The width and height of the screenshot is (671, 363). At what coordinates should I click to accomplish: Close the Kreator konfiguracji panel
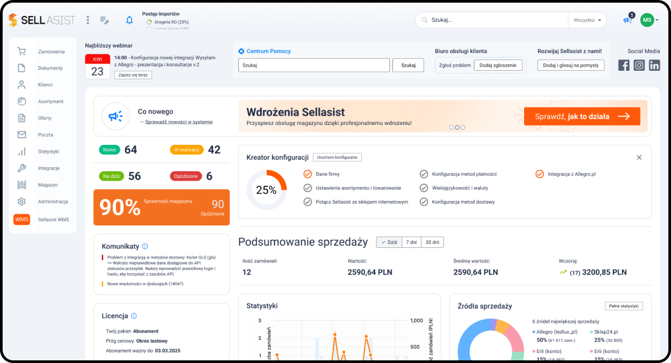click(639, 157)
